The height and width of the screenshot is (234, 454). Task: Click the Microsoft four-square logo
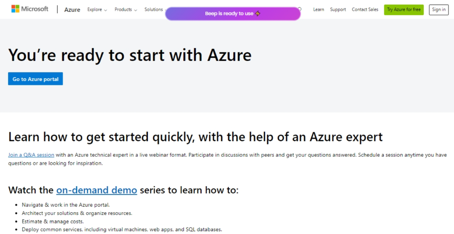pos(15,9)
